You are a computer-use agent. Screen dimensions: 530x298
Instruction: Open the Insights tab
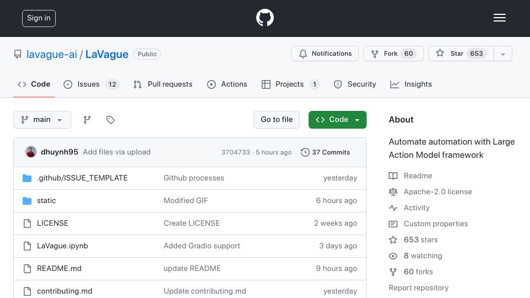pos(411,84)
